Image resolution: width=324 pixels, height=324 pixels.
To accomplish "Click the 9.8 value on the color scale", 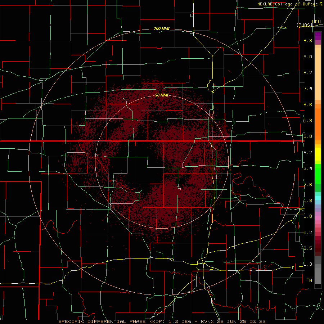I will 308,40.
